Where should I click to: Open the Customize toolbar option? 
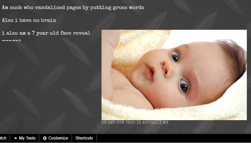(x=55, y=138)
